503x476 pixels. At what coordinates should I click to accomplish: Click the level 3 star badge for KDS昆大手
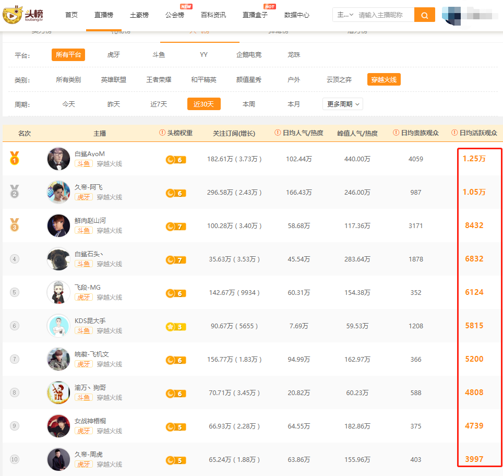(x=176, y=327)
